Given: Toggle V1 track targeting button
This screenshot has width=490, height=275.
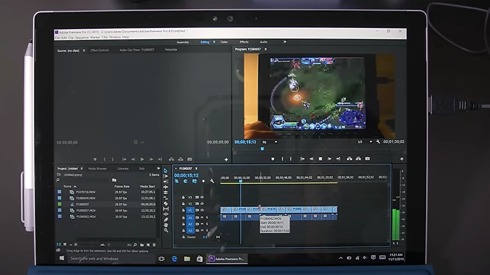Looking at the screenshot, I should 190,210.
